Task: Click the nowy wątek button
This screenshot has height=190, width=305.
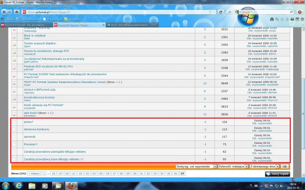Action: [x=277, y=174]
